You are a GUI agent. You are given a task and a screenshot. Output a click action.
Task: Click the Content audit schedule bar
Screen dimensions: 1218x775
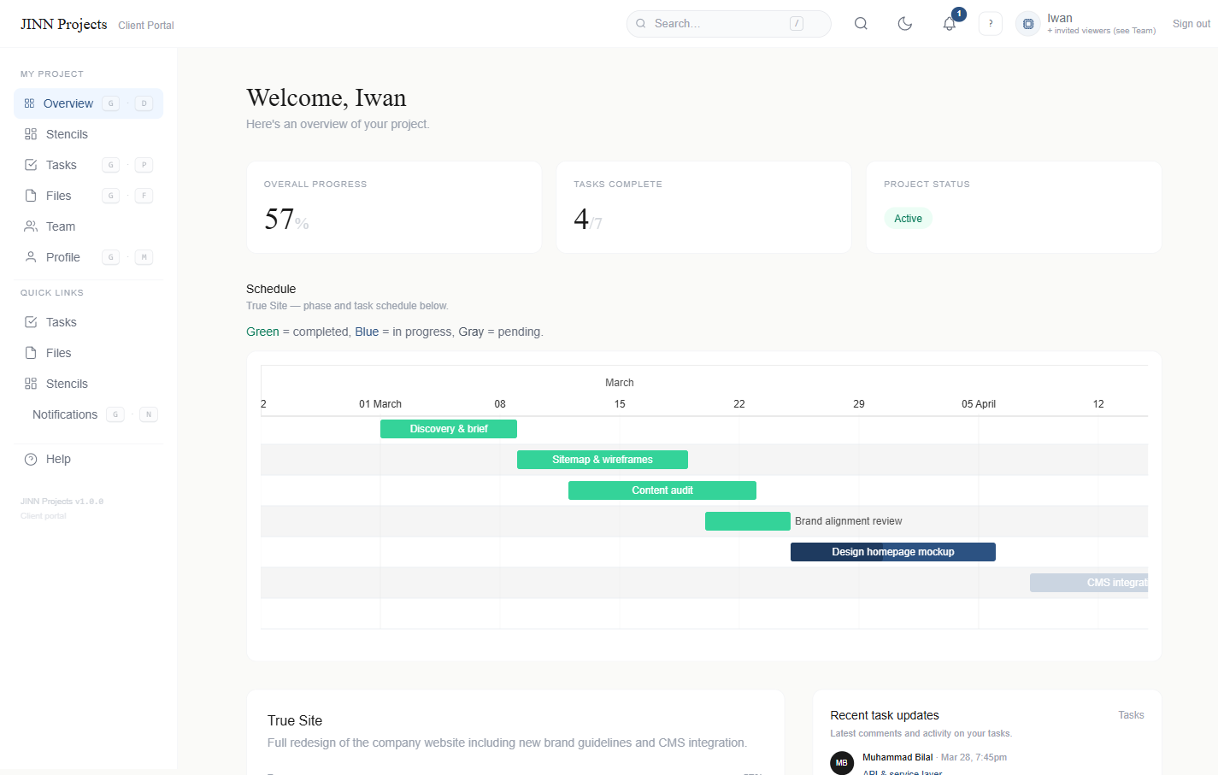click(x=662, y=490)
